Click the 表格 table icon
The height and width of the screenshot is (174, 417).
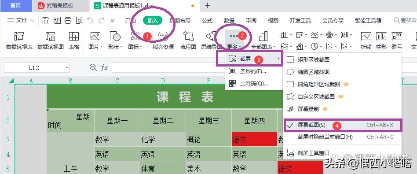tap(73, 41)
